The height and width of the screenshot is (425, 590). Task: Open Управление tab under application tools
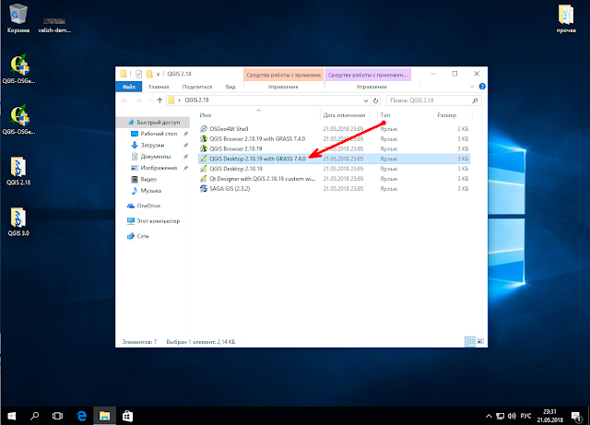tap(372, 87)
